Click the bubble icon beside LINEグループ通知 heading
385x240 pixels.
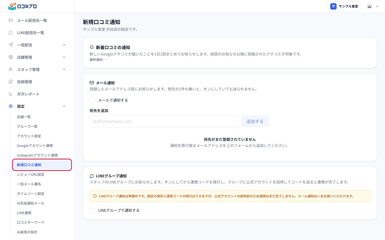click(x=92, y=176)
